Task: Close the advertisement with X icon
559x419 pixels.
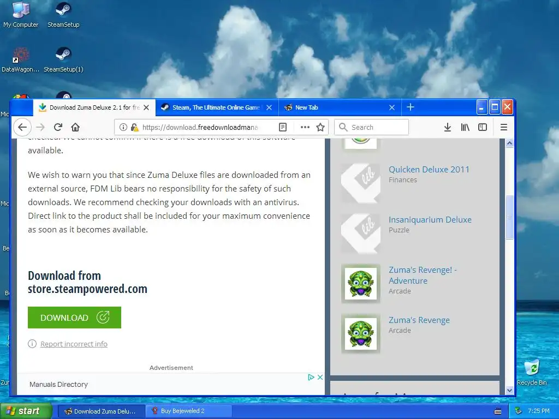Action: (320, 377)
